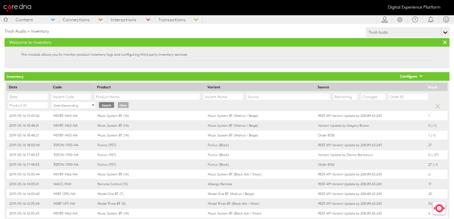Image resolution: width=454 pixels, height=219 pixels.
Task: Click the Code column header
Action: pos(57,87)
